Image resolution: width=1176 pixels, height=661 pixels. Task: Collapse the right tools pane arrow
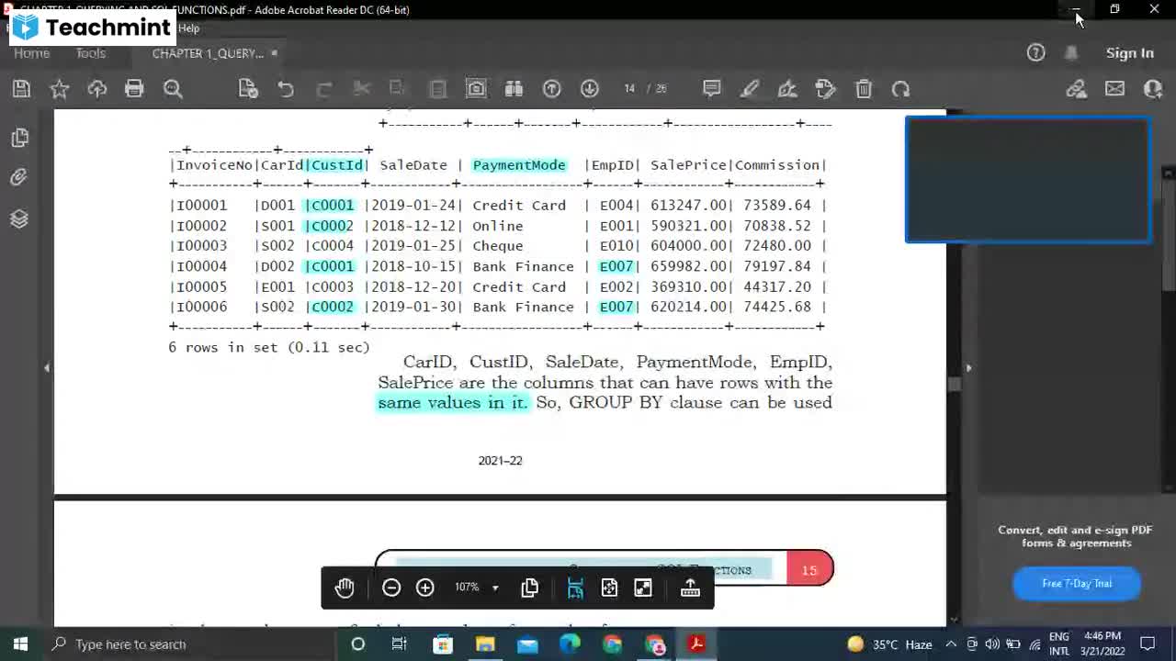[968, 367]
